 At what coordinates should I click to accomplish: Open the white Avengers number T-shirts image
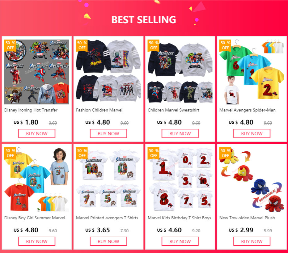(108, 180)
